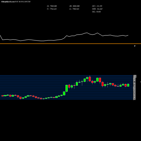Viewport: 141px width, 141px height.
Task: Click the low price L: 702.65
Action: (74, 9)
